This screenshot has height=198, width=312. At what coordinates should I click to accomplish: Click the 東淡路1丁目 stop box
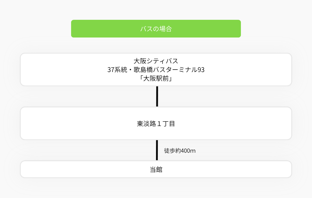point(156,123)
